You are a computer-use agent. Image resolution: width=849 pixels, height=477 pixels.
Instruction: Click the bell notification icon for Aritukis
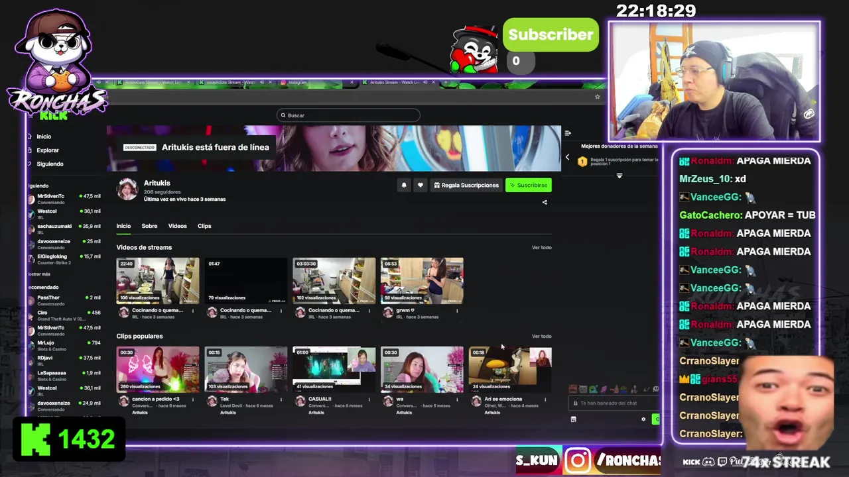(404, 185)
